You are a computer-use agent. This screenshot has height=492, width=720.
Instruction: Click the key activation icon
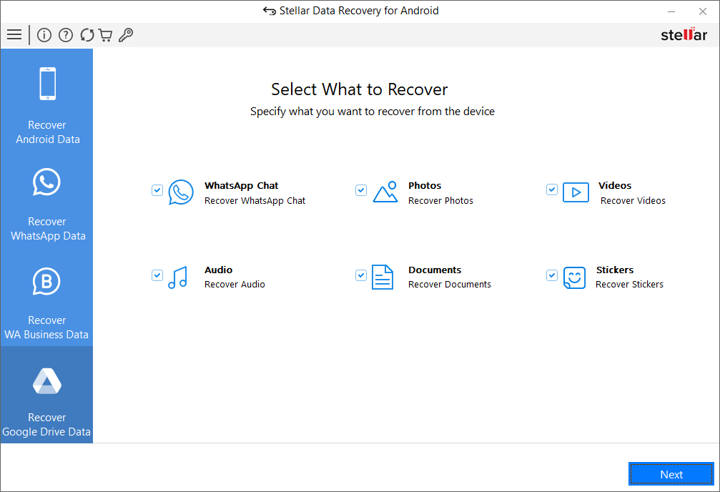[x=126, y=35]
